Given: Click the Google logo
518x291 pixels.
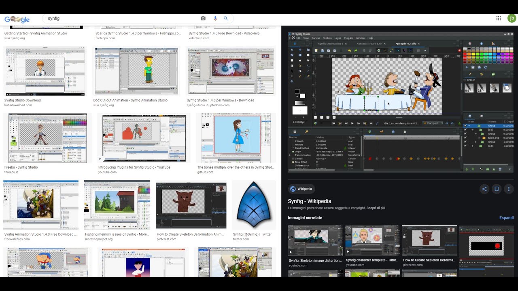Looking at the screenshot, I should [x=17, y=19].
